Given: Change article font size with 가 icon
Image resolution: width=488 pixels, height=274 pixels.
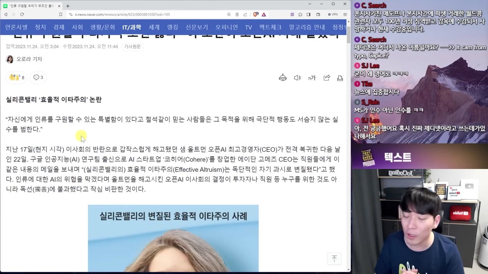Looking at the screenshot, I should [312, 78].
